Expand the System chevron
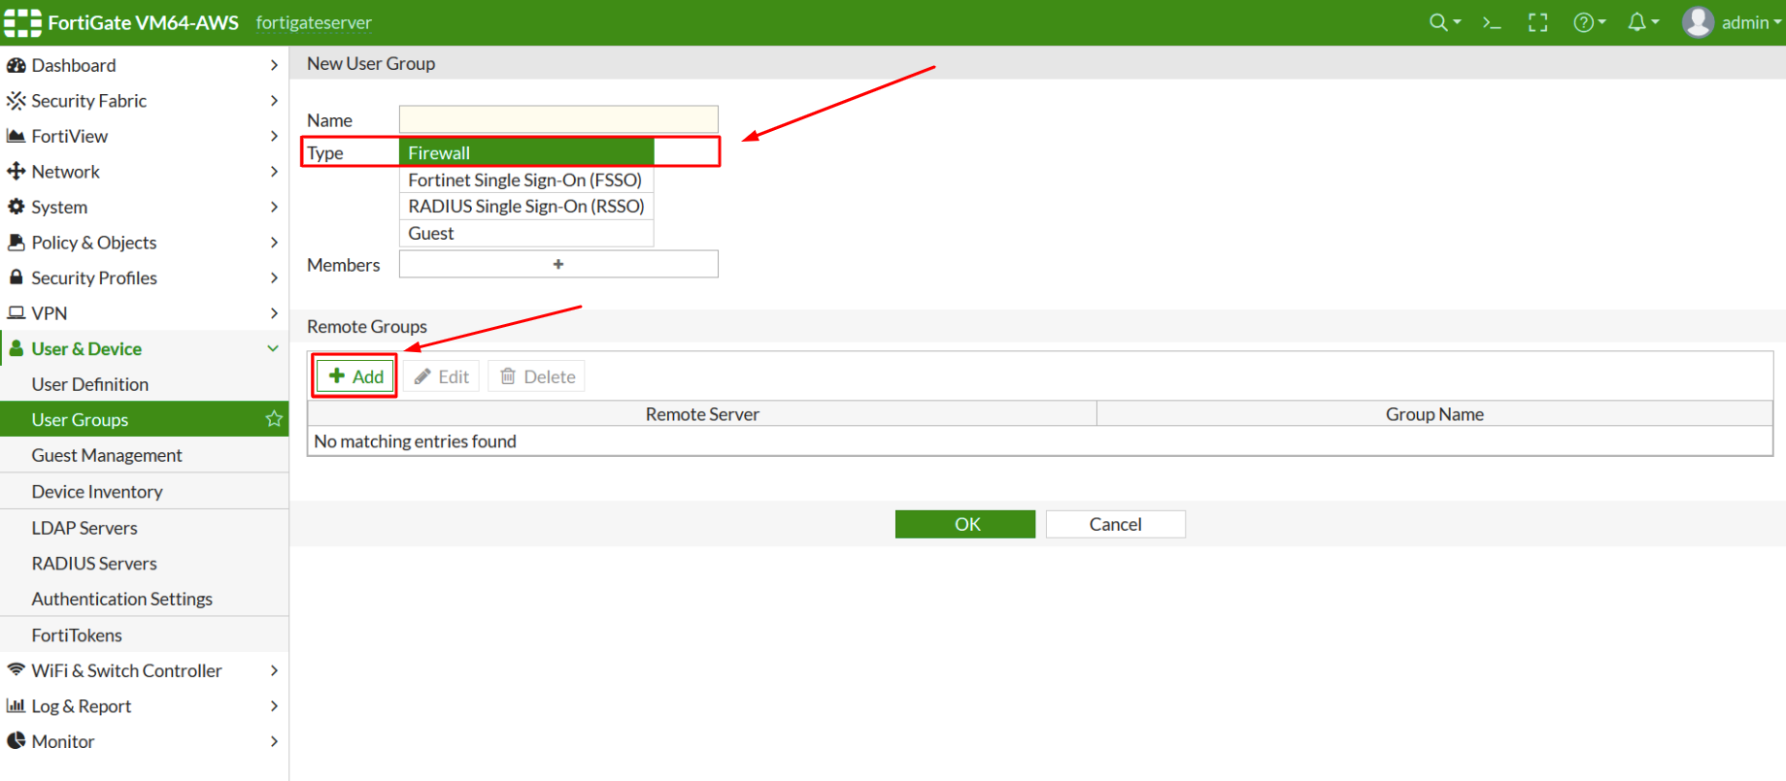The width and height of the screenshot is (1786, 781). 274,207
